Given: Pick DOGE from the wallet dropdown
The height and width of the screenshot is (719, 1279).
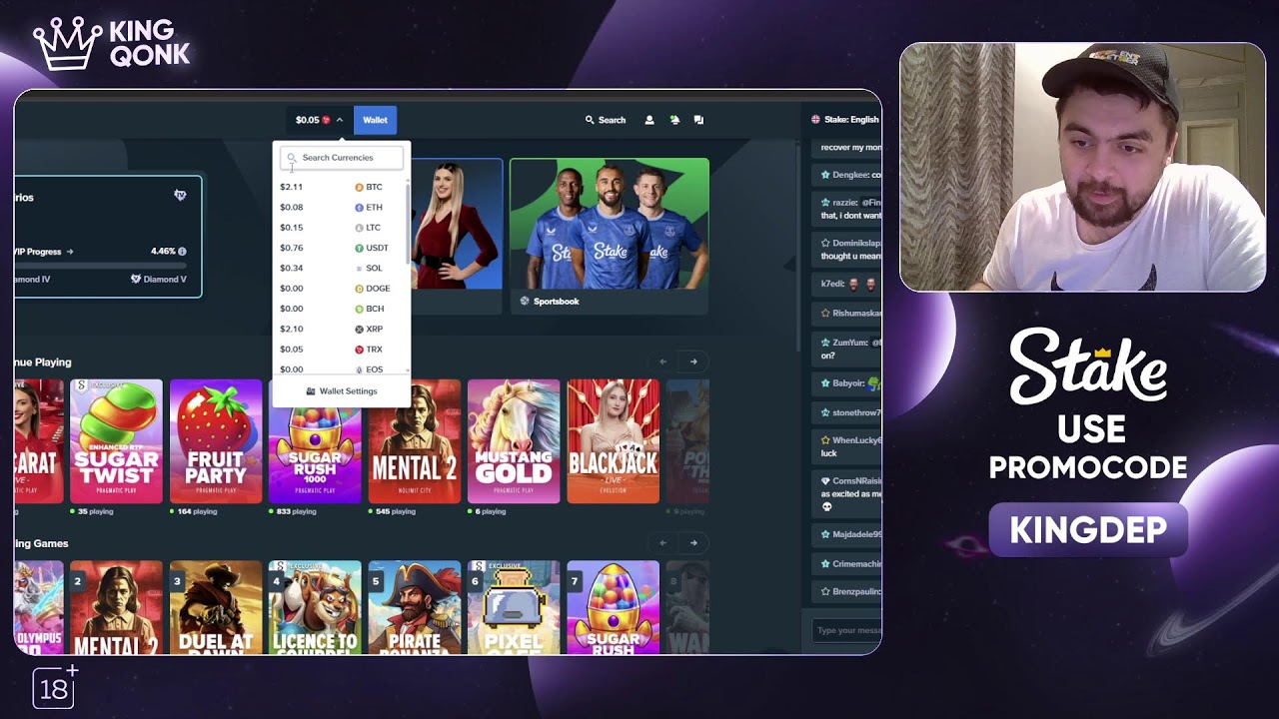Looking at the screenshot, I should coord(340,289).
